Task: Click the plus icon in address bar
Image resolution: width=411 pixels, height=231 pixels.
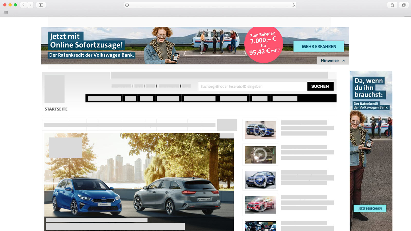Action: [127, 5]
